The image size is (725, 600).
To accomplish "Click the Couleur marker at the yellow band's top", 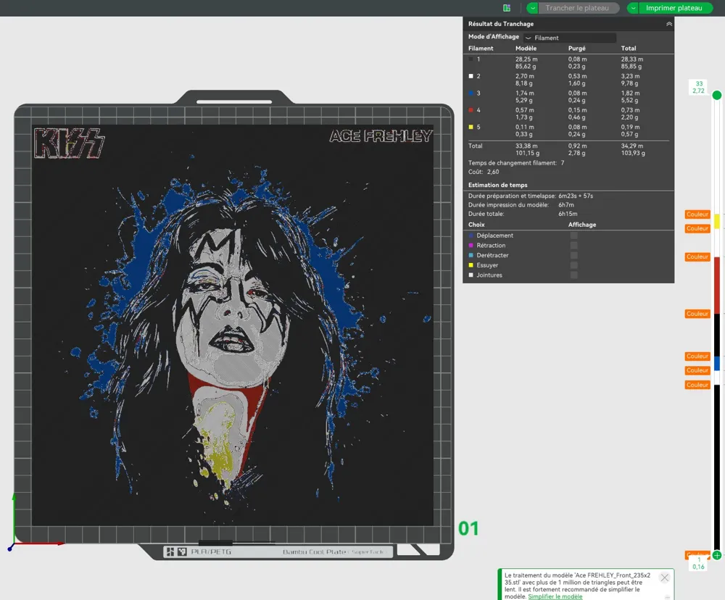I will click(x=697, y=214).
